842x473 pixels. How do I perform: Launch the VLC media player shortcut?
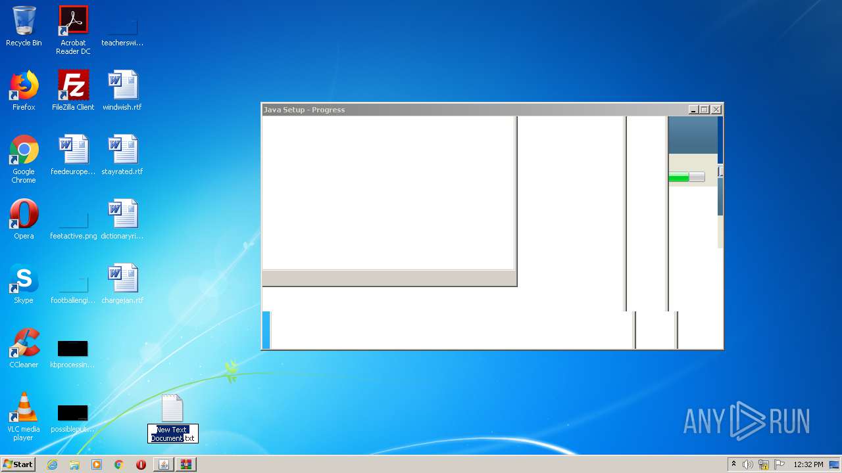coord(24,417)
